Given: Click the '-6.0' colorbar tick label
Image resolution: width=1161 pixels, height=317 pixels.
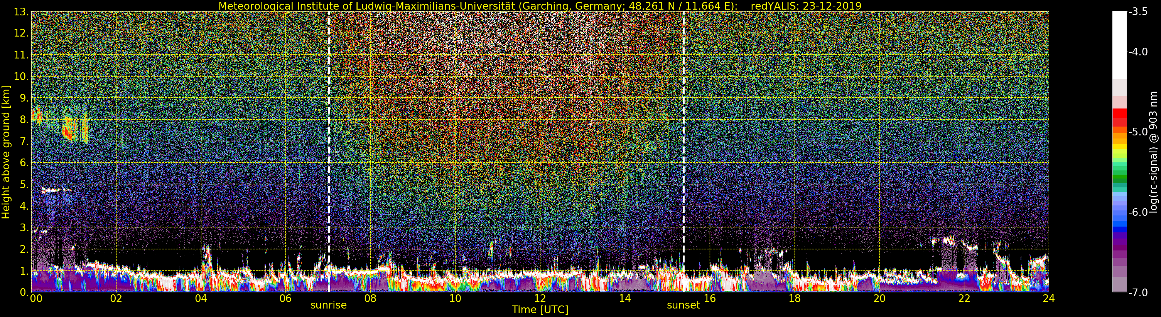Looking at the screenshot, I should click(1138, 212).
